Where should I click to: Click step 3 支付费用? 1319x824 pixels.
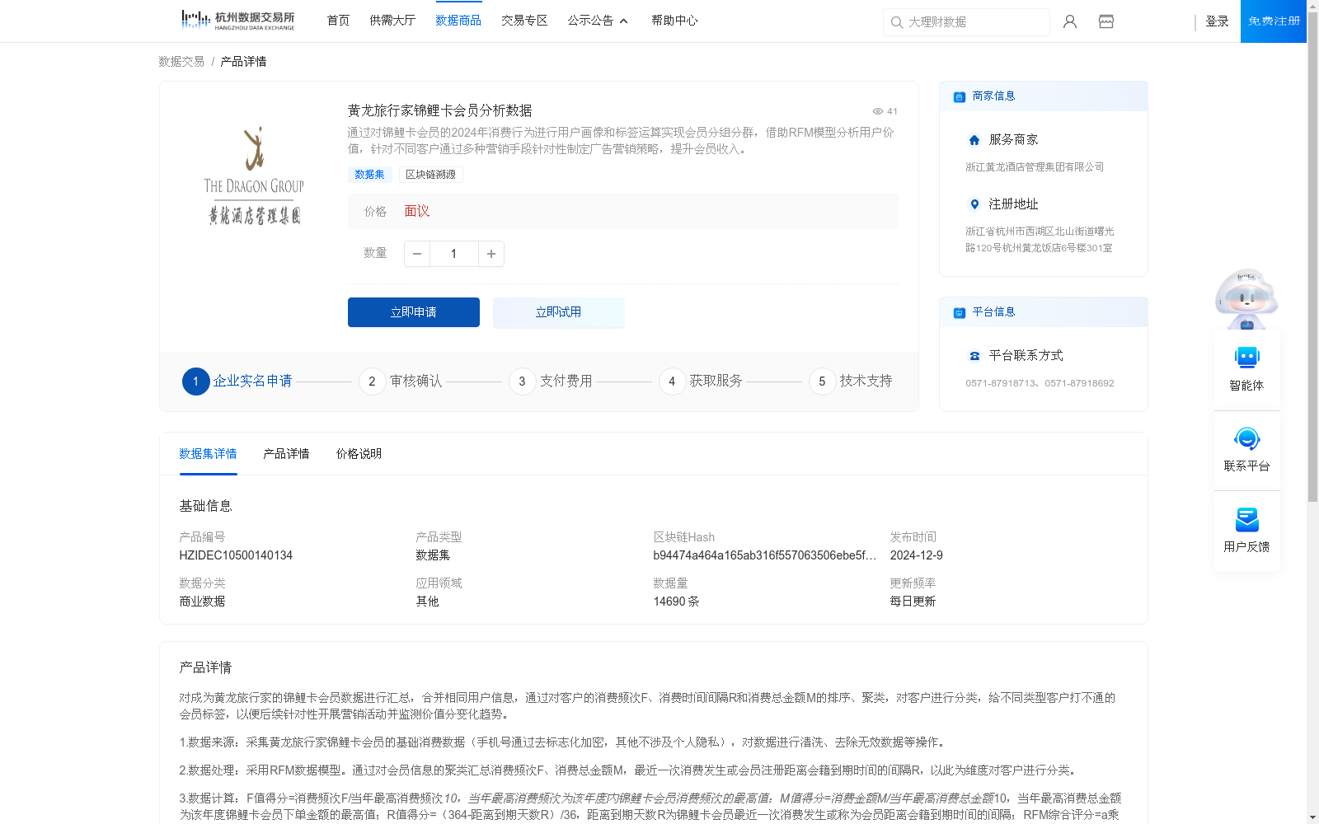click(x=551, y=382)
